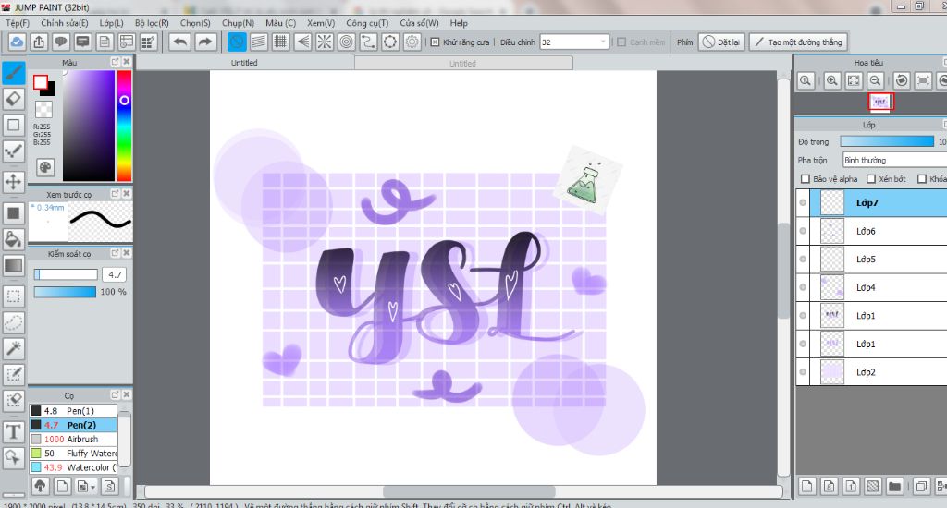Viewport: 947px width, 508px height.
Task: Fit canvas to window in Navigator
Action: [854, 81]
